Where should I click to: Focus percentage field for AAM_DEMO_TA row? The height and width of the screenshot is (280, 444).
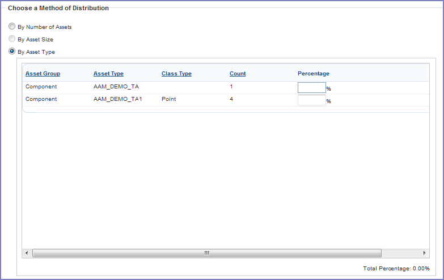click(311, 87)
